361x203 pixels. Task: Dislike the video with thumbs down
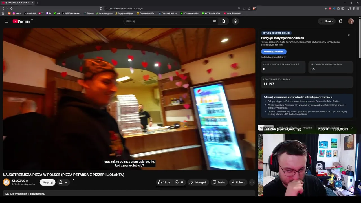click(179, 182)
